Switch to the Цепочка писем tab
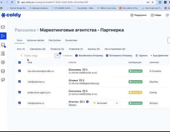The image size is (170, 132). click(36, 40)
